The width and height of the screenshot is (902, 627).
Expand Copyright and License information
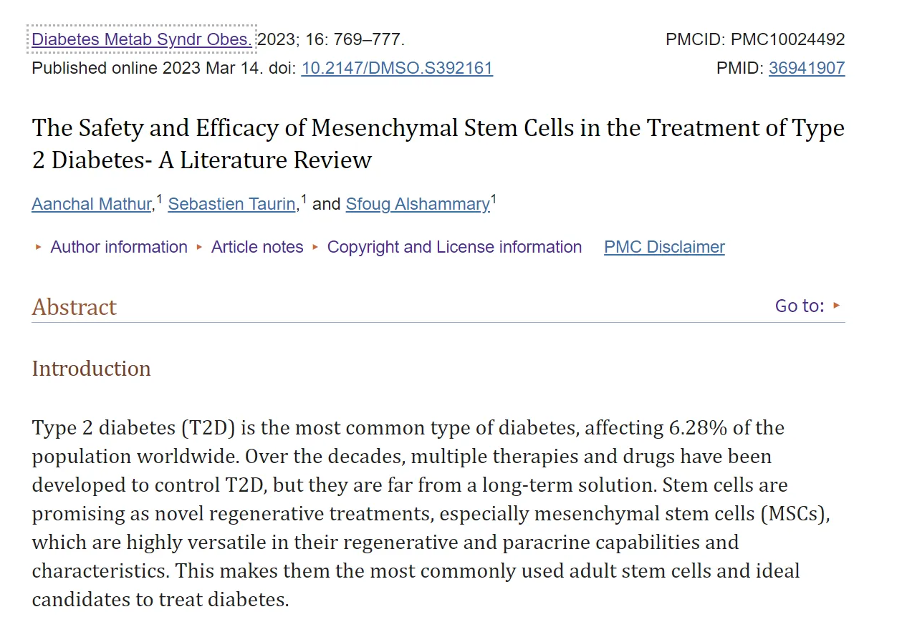pyautogui.click(x=454, y=247)
